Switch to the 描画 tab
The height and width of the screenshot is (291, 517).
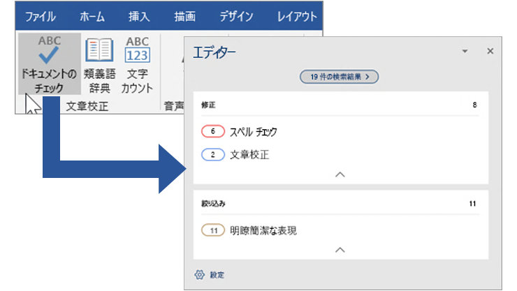(184, 17)
